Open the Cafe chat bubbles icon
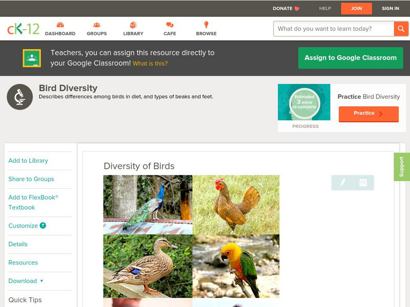Screen dimensions: 410x307 170,25
